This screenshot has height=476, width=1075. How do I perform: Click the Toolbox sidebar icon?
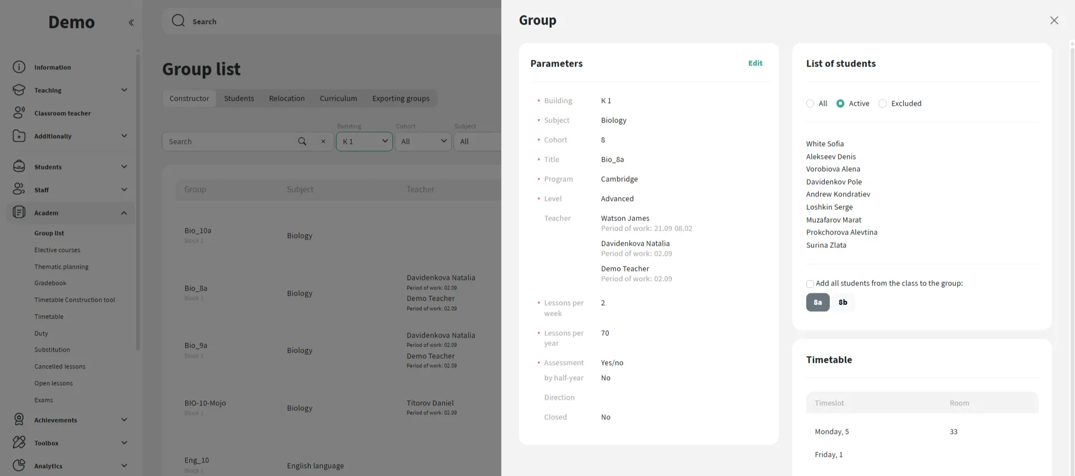[19, 442]
